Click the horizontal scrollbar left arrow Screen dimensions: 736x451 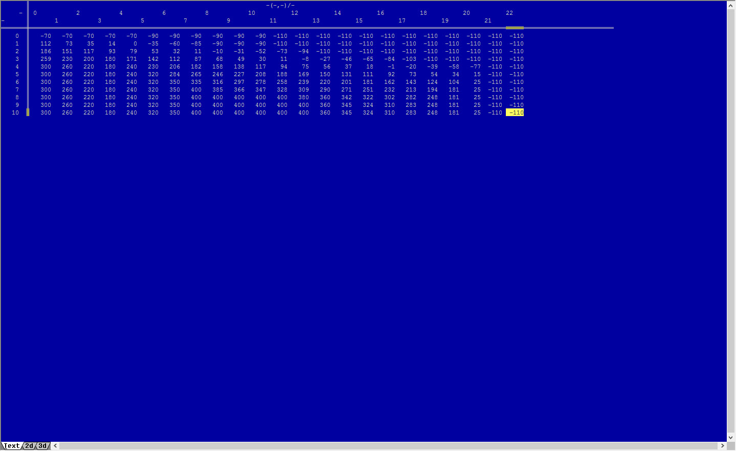pos(55,446)
